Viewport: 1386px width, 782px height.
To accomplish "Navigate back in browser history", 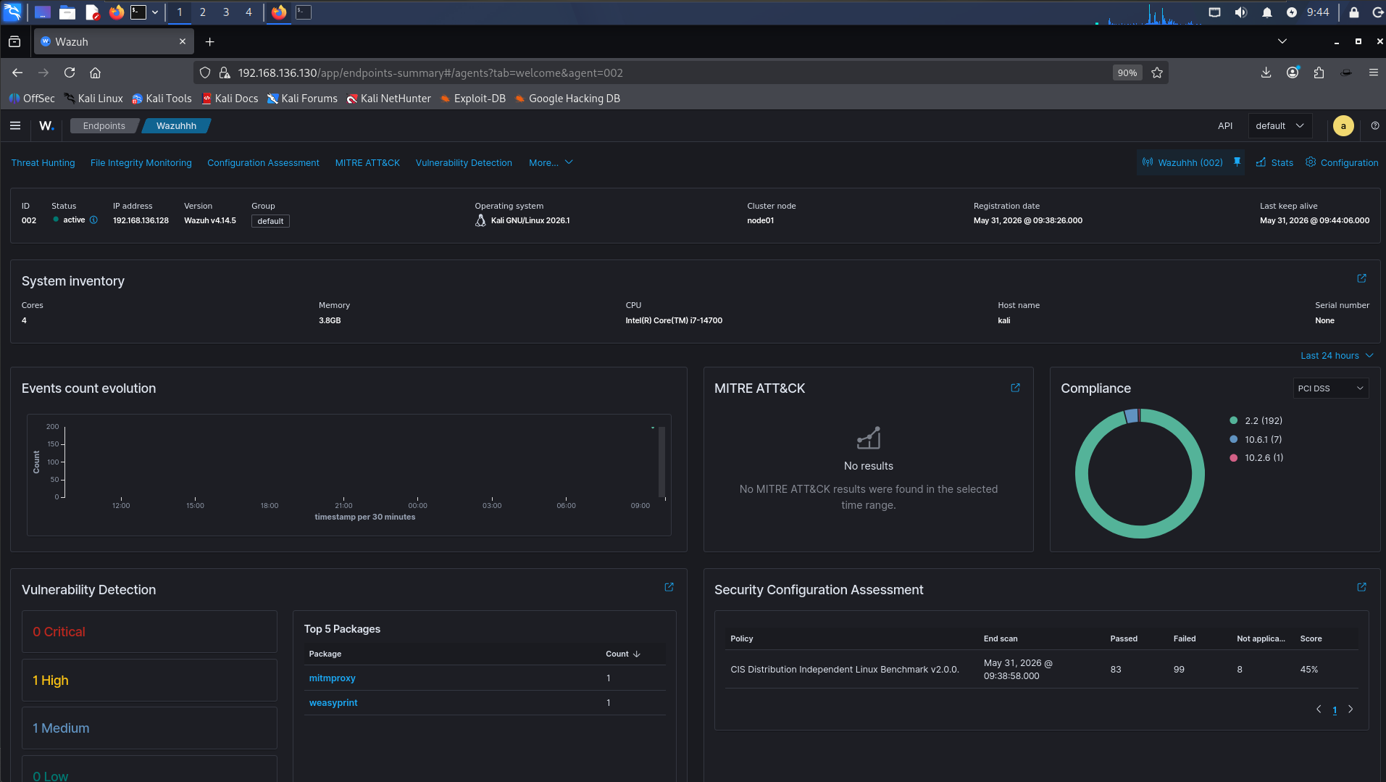I will (x=17, y=72).
